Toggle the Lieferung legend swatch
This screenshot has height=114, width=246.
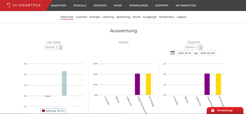(43, 111)
